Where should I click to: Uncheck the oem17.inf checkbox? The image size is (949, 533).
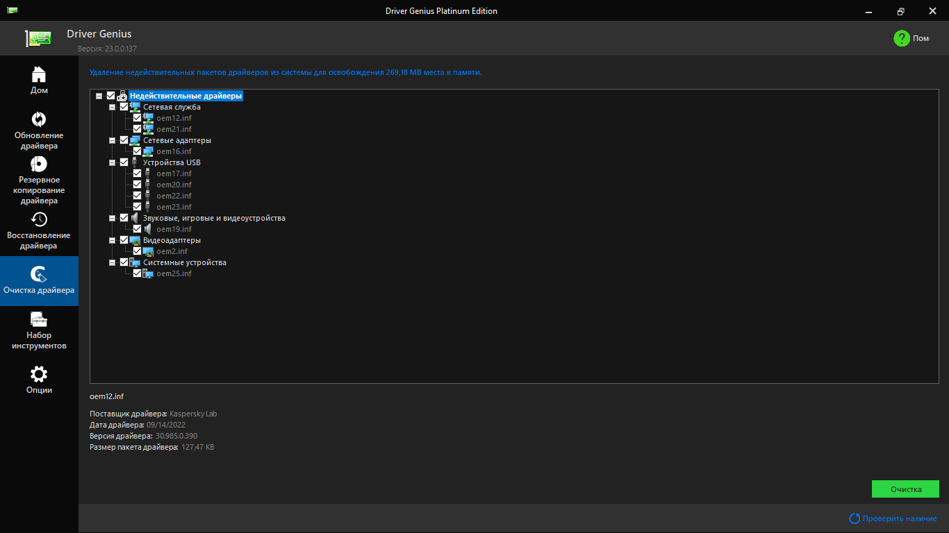click(137, 174)
